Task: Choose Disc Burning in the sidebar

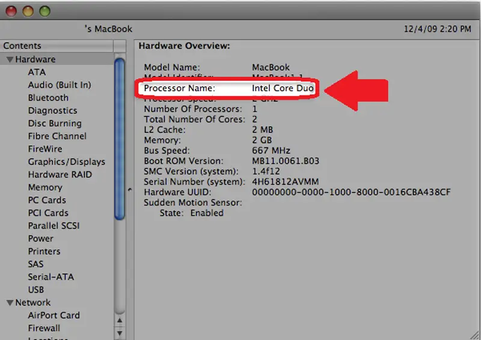Action: [55, 123]
